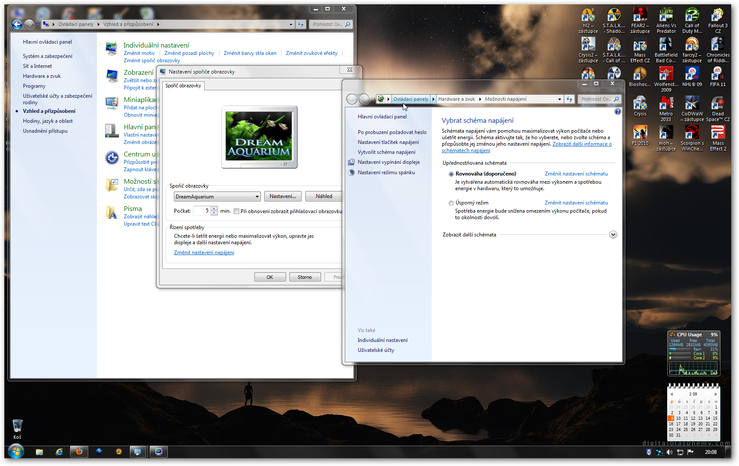Click the Metro 2033 desktop icon
Image resolution: width=739 pixels, height=466 pixels.
[666, 109]
